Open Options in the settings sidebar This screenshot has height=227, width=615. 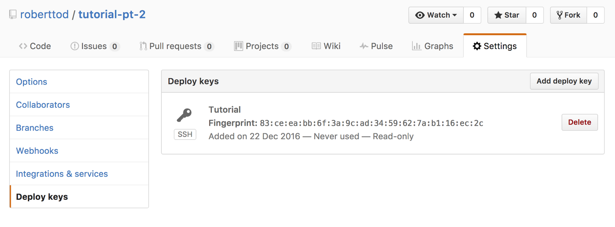[x=32, y=82]
